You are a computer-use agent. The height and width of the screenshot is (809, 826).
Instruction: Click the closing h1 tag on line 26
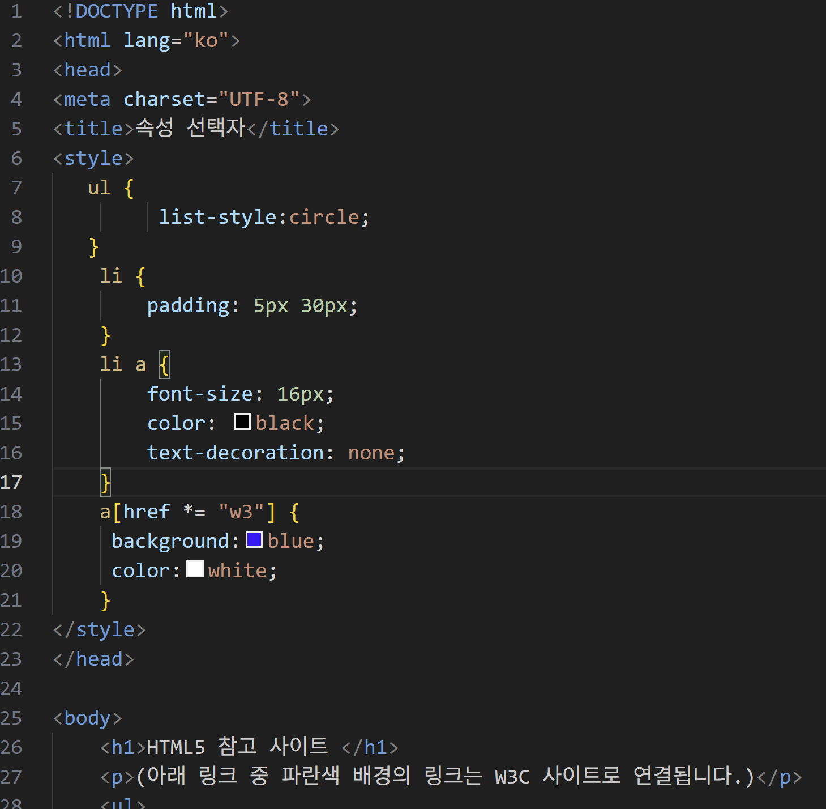370,747
